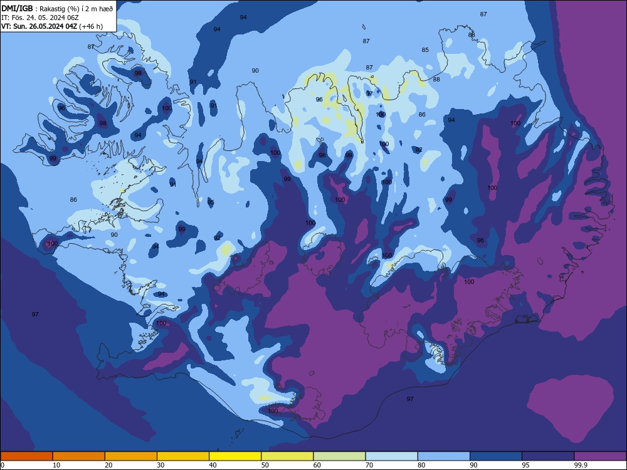Image resolution: width=627 pixels, height=470 pixels.
Task: Click the legend tick label '60'
Action: tap(317, 465)
